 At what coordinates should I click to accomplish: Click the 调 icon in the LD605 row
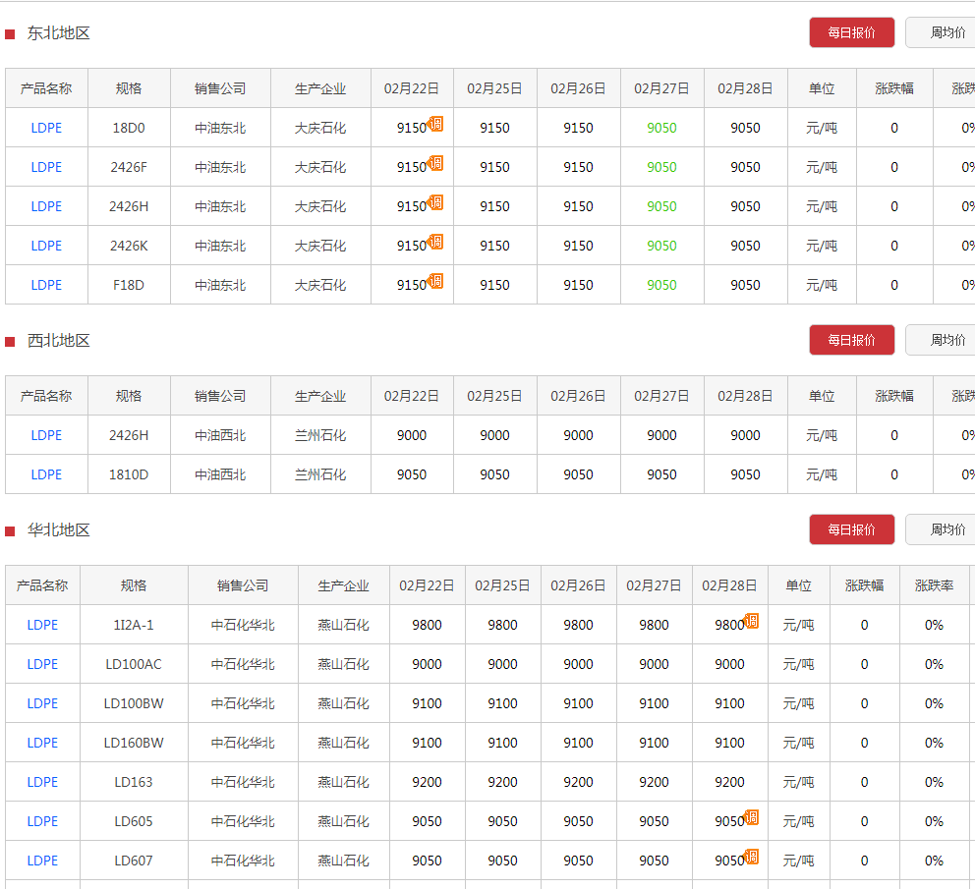point(751,817)
